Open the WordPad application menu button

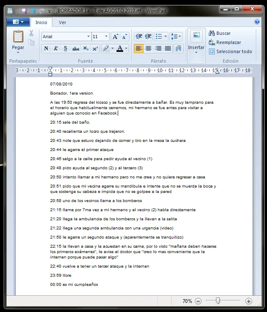pyautogui.click(x=18, y=22)
